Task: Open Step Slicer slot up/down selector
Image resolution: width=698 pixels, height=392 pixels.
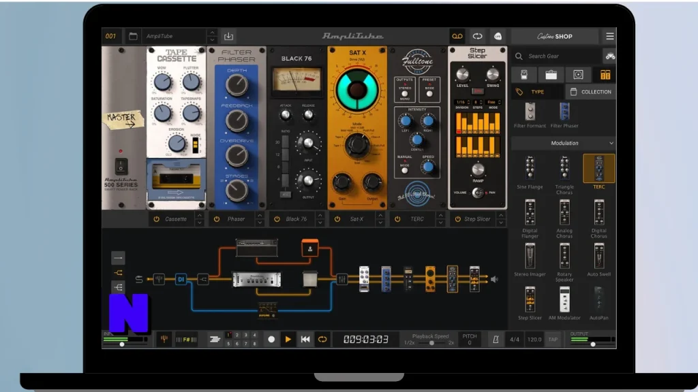Action: tap(501, 219)
